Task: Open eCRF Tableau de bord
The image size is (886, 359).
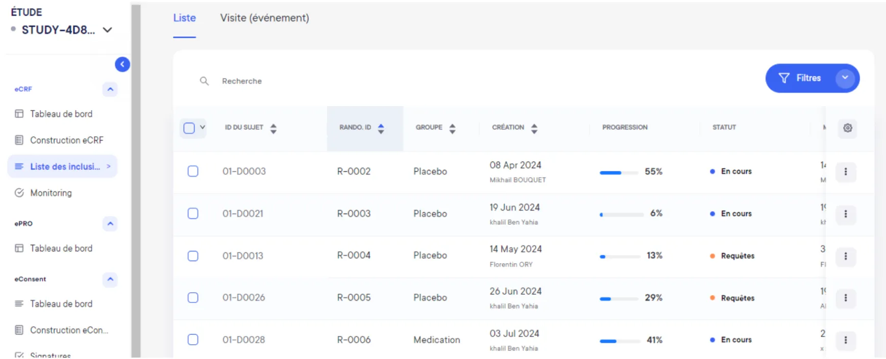Action: point(61,114)
